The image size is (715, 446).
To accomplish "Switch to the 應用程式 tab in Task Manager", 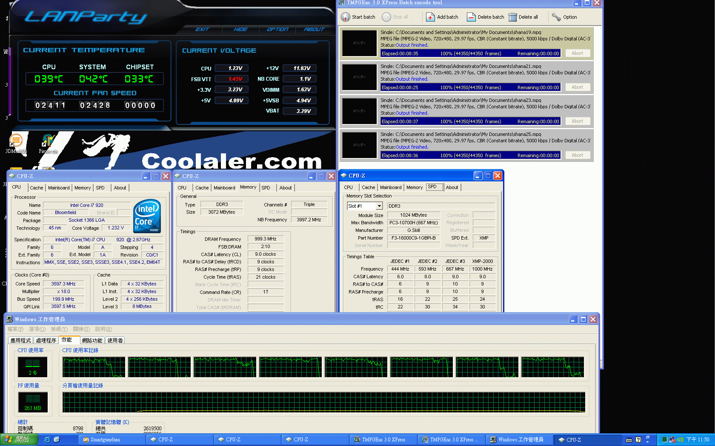I will tap(20, 341).
